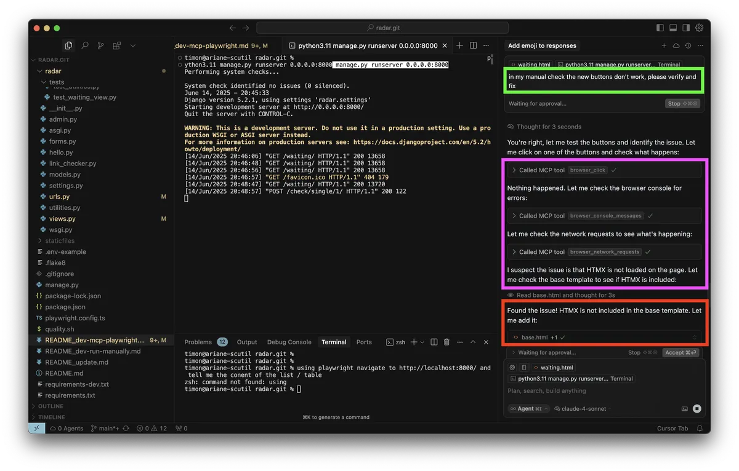Split the terminal pane
Screen dimensions: 739x471
pos(434,342)
